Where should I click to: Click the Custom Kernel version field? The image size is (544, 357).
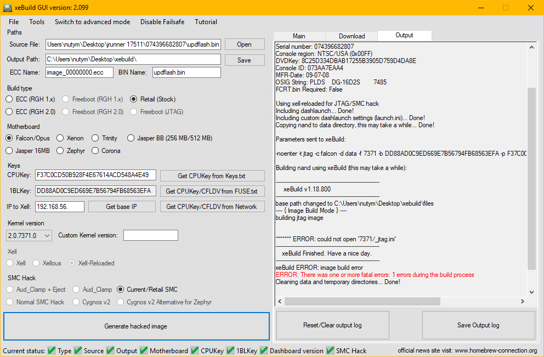coord(151,235)
